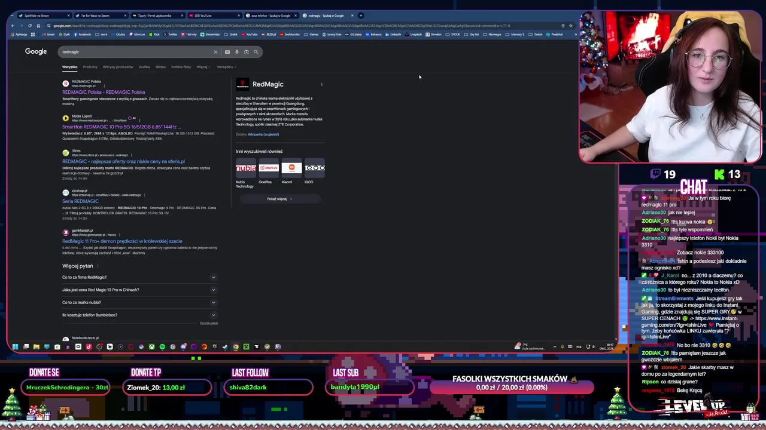766x430 pixels.
Task: Open the browser home page button
Action: pos(38,26)
